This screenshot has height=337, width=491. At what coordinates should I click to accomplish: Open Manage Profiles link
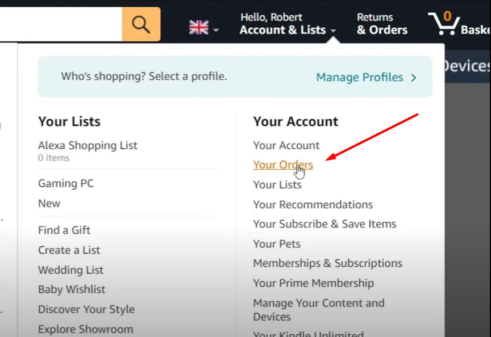[360, 77]
